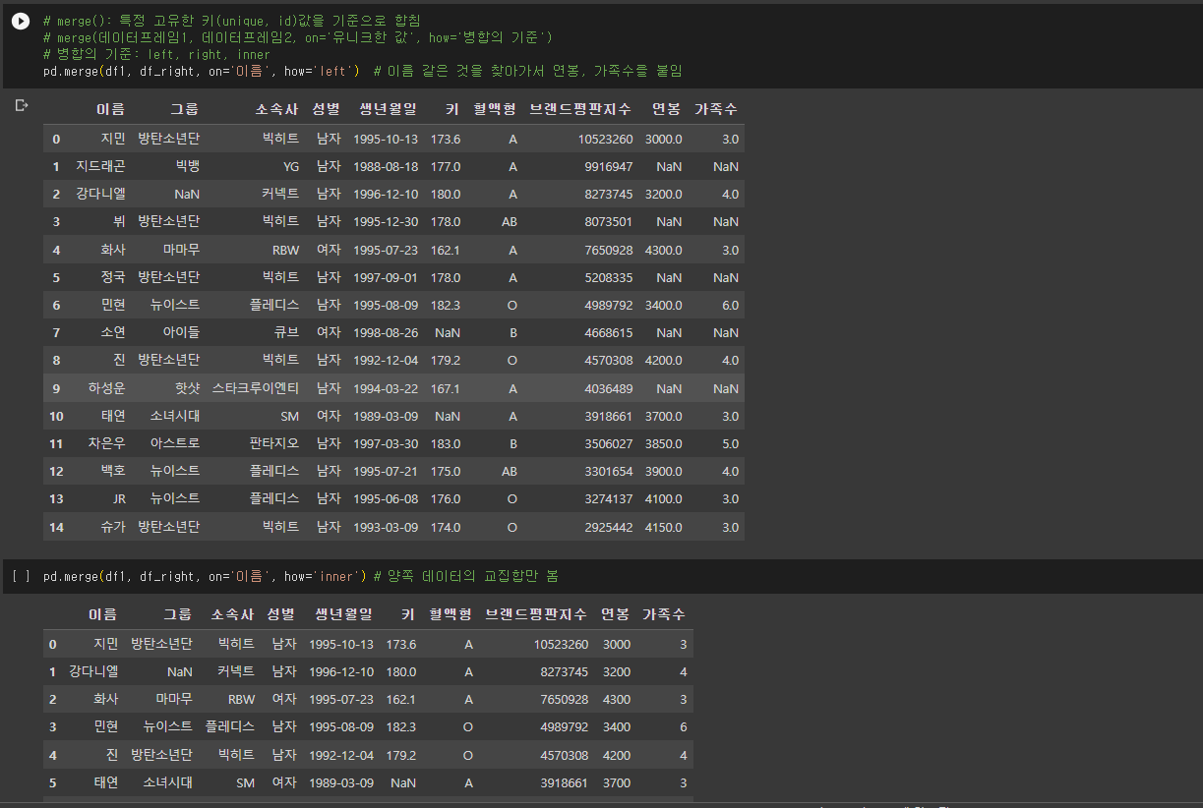The width and height of the screenshot is (1203, 808).
Task: Select the height value '177.0'
Action: tap(446, 167)
